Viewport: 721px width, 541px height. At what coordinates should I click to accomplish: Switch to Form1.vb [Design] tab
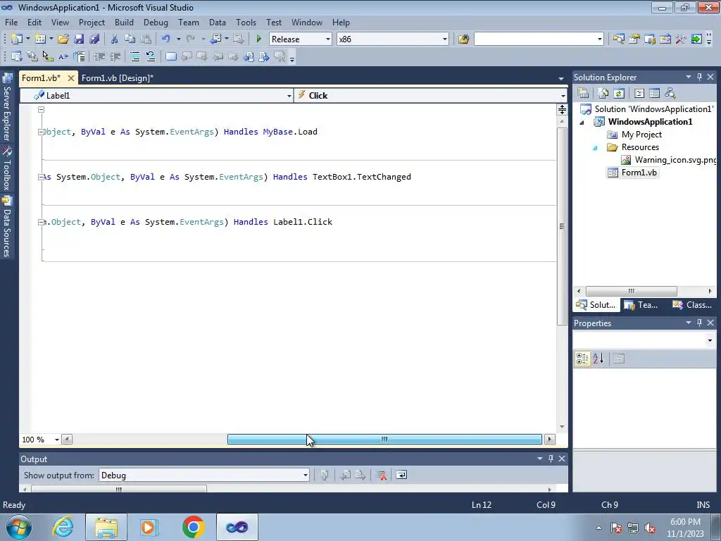coord(118,77)
